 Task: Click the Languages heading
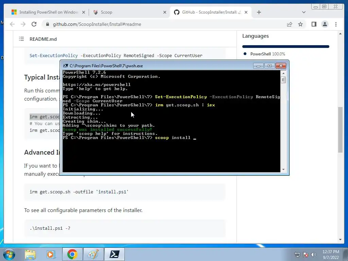pyautogui.click(x=256, y=36)
